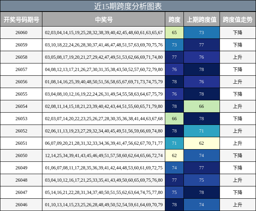Image resolution: width=256 pixels, height=211 pixels.
Task: Select winning numbers starting 02,08,11,14
Action: [x=104, y=106]
